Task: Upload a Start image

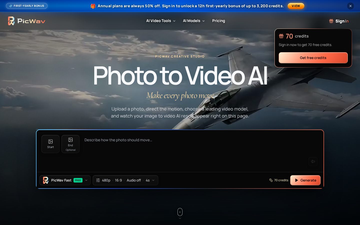Action: tap(50, 144)
